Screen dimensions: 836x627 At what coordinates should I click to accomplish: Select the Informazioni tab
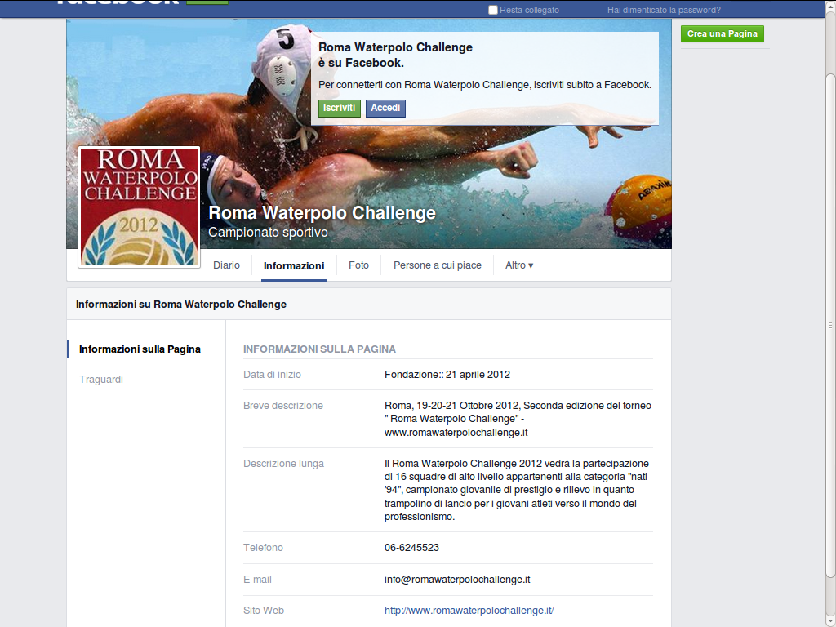click(x=294, y=265)
